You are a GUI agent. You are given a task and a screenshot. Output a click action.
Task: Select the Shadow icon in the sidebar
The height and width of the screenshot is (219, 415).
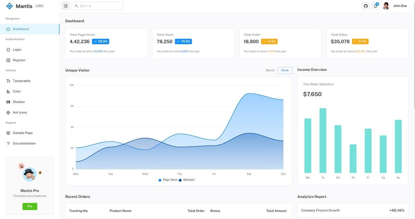click(8, 102)
